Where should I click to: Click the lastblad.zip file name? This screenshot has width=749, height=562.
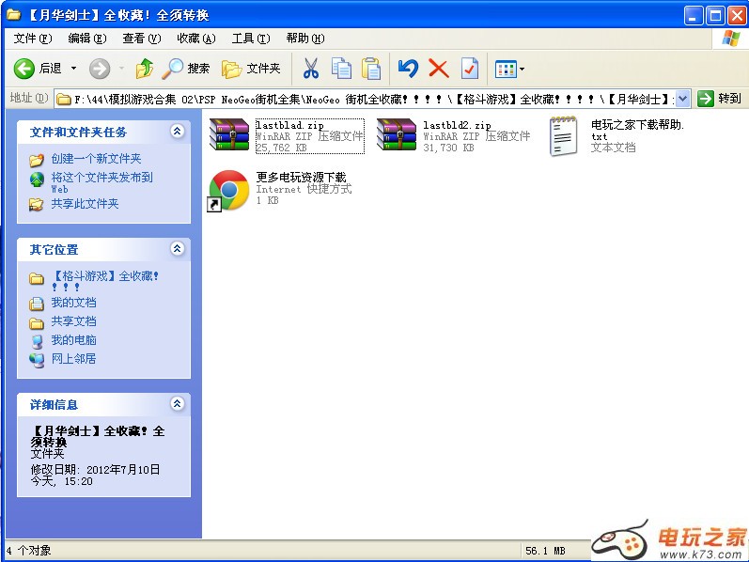click(289, 125)
